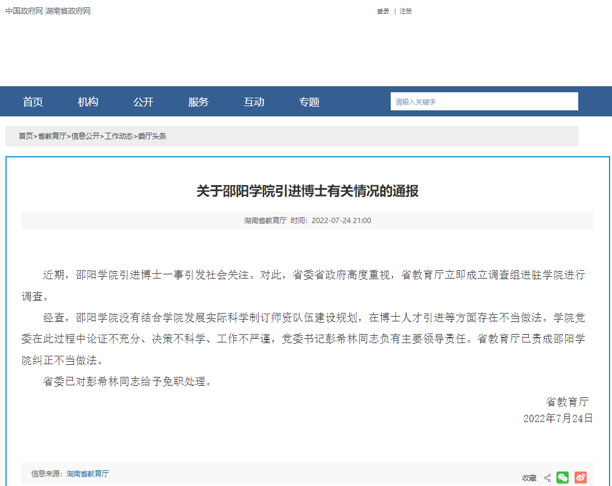Open the 公开 navigation tab
Screen dimensions: 612x486
click(x=144, y=102)
